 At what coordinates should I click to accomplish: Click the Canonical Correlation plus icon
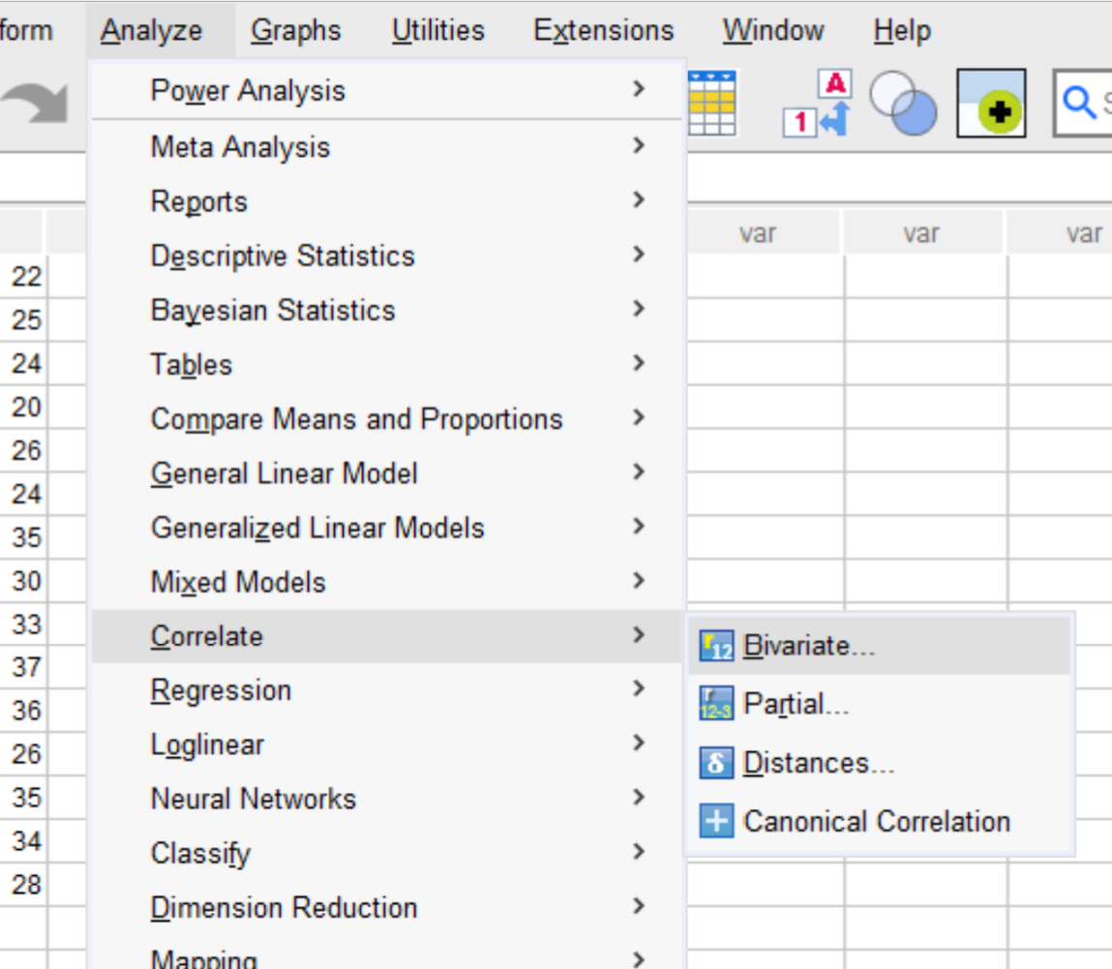[716, 822]
